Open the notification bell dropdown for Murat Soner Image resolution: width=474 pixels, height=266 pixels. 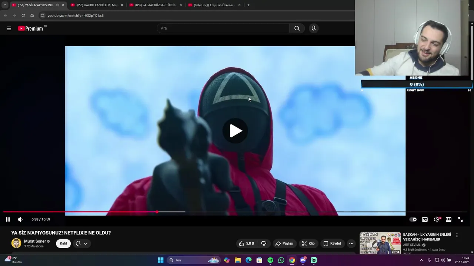82,243
